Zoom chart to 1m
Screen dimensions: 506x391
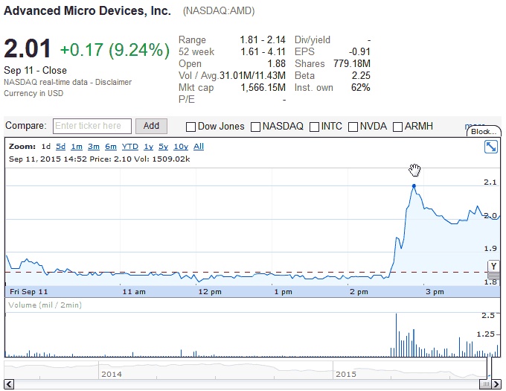(77, 147)
